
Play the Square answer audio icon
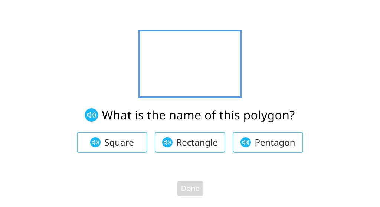click(x=95, y=142)
